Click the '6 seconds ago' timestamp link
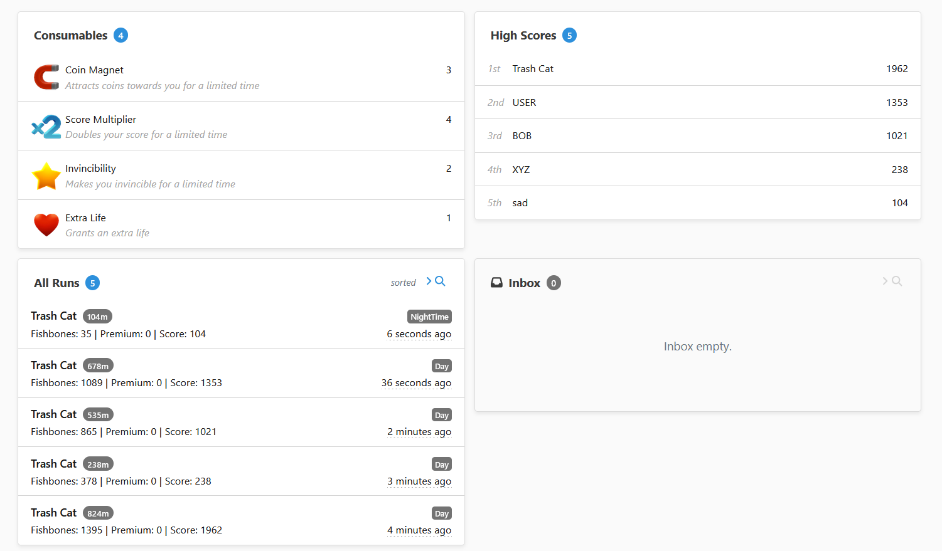 coord(419,333)
